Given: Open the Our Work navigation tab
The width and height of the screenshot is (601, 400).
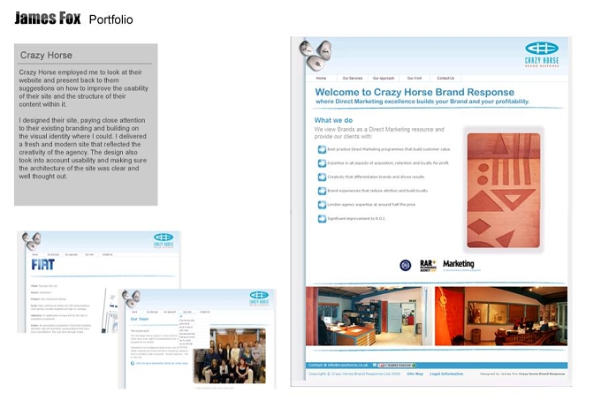Looking at the screenshot, I should click(x=415, y=78).
